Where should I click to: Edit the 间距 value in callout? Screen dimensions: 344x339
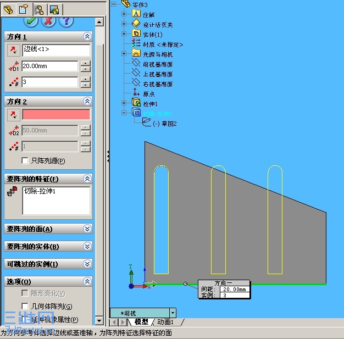(x=234, y=289)
